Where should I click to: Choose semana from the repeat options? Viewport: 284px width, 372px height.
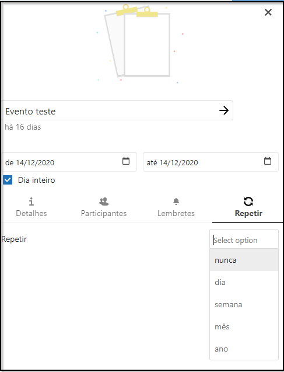[244, 304]
